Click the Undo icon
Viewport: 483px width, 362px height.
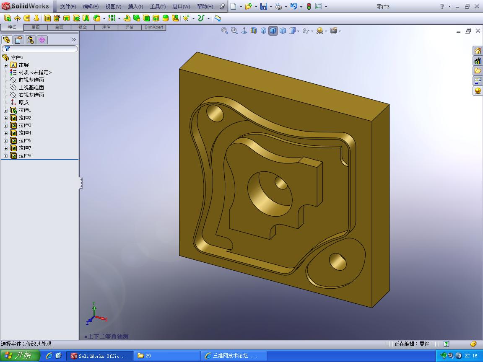click(293, 6)
